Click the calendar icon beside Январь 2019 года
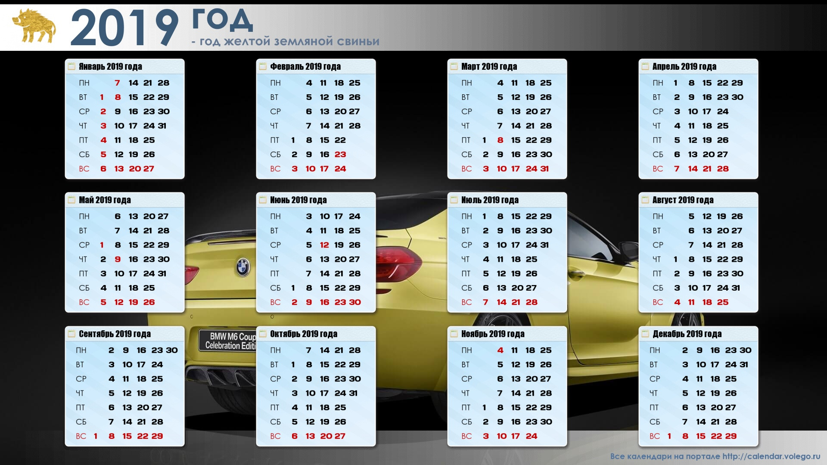827x465 pixels. 72,66
